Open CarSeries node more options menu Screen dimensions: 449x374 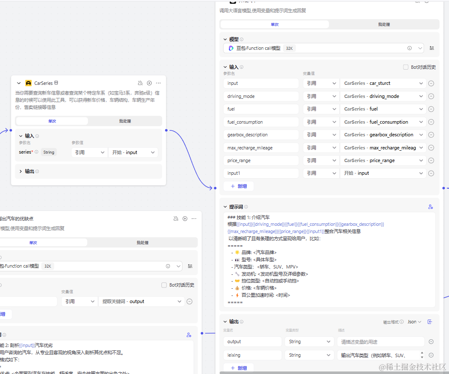point(158,83)
